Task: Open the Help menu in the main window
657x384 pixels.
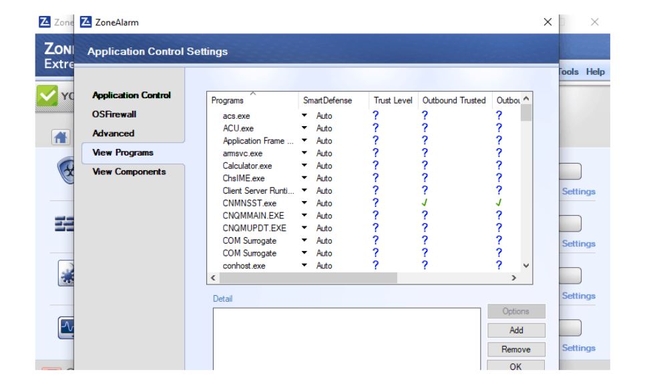Action: [x=595, y=71]
